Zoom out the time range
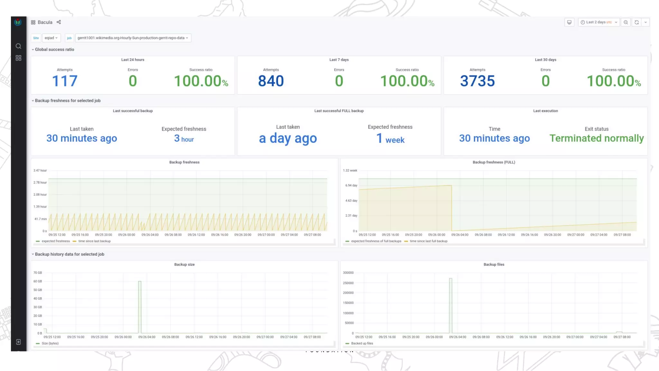This screenshot has width=659, height=371. pos(626,22)
